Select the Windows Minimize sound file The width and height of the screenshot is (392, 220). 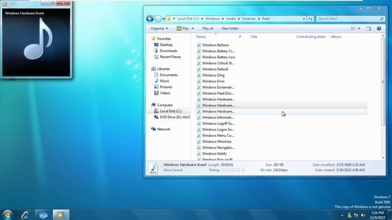[216, 141]
